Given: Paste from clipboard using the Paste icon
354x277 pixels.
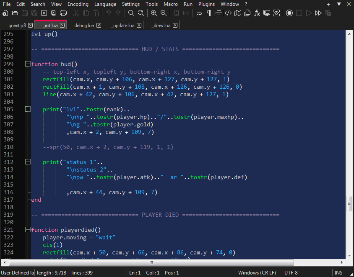Looking at the screenshot, I should 96,13.
